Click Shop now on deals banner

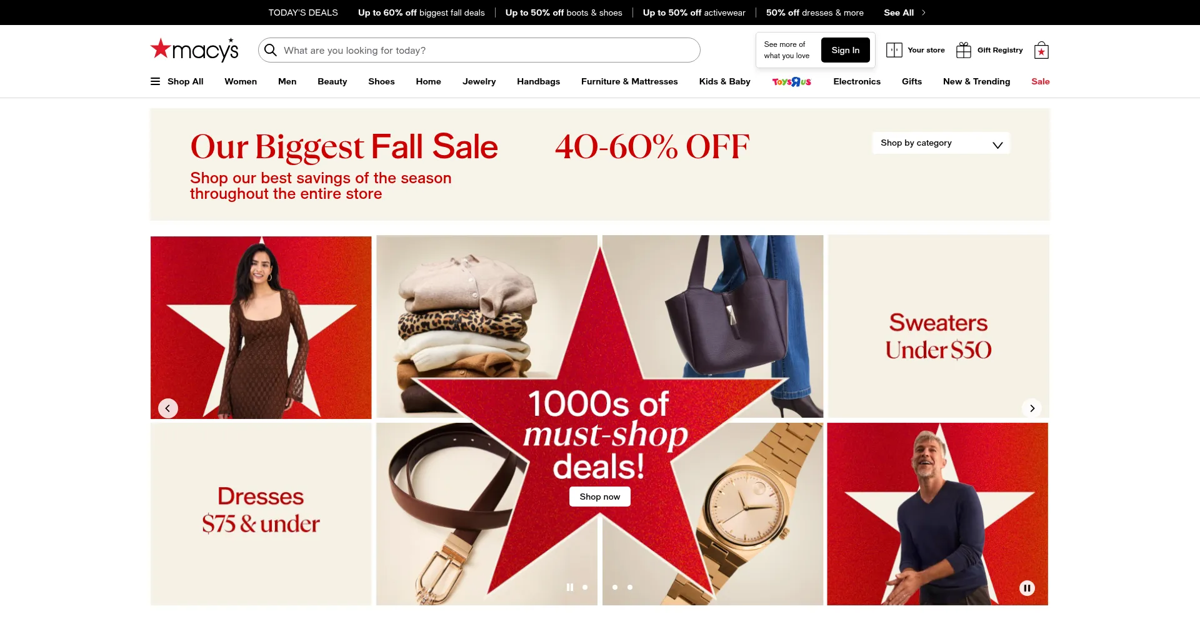(600, 497)
